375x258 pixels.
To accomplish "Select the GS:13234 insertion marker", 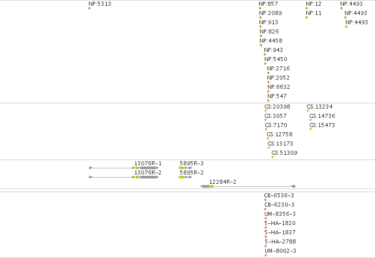I will (308, 111).
